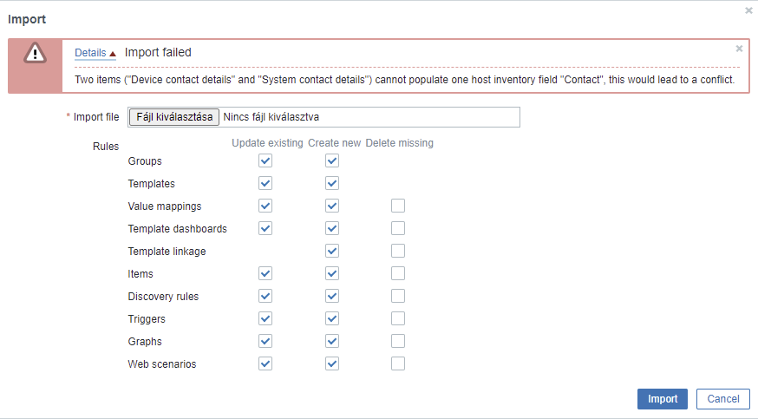Enable Delete missing for Template dashboards
The height and width of the screenshot is (419, 758).
coord(398,228)
